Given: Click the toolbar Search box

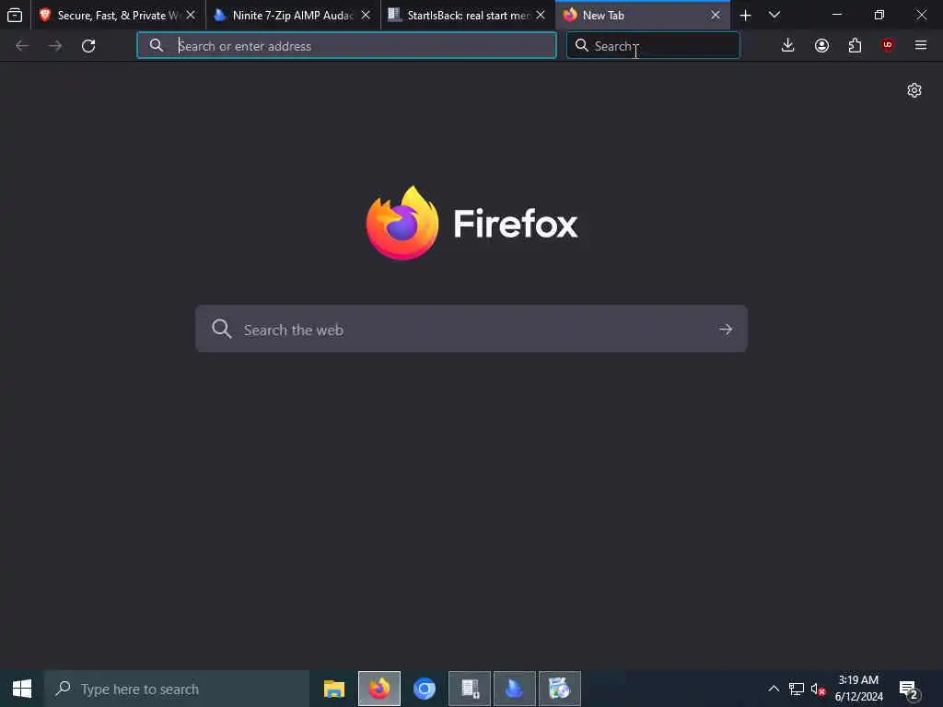Looking at the screenshot, I should coord(653,46).
